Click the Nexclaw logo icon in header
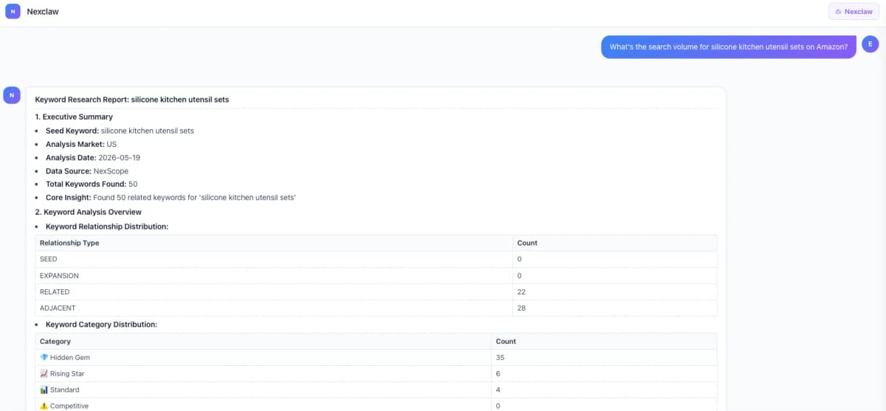The image size is (886, 411). pyautogui.click(x=13, y=12)
